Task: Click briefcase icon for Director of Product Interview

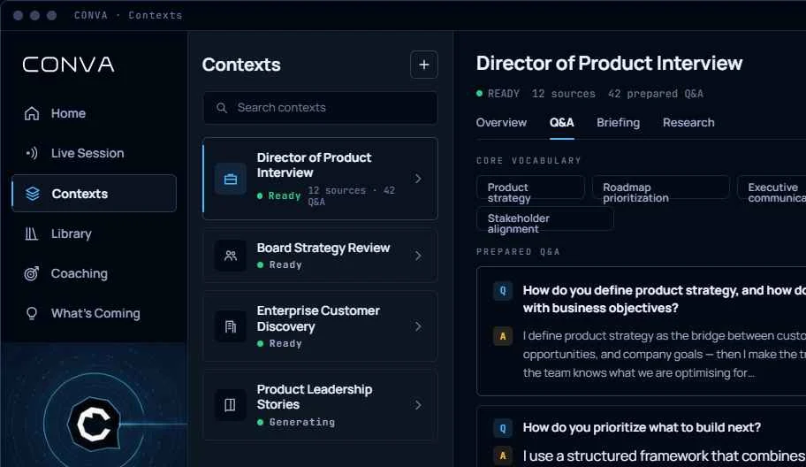Action: tap(231, 179)
